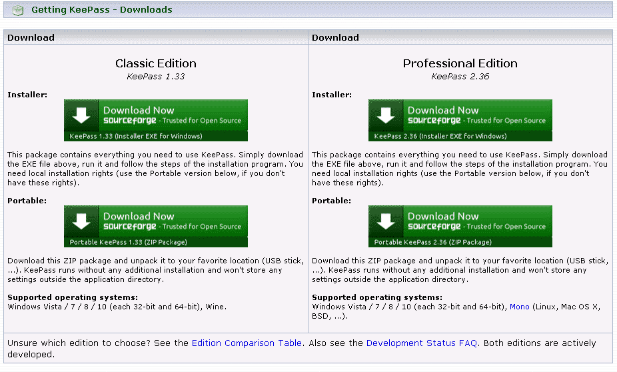
Task: Click the Classic Edition installer Download Now button
Action: pos(156,120)
